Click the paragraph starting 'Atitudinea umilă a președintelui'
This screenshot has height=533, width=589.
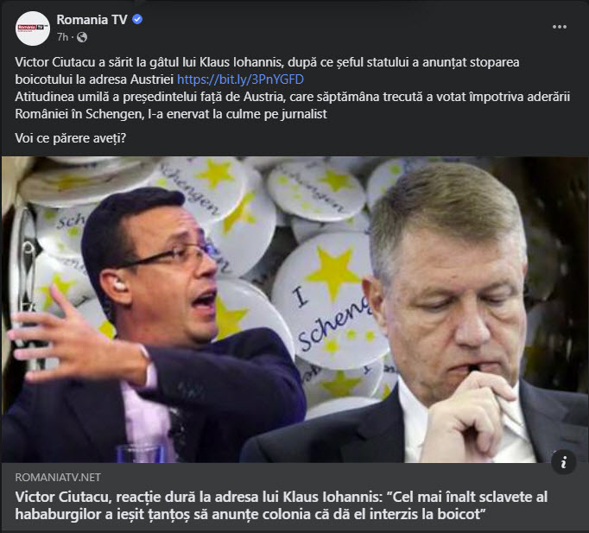tap(292, 105)
